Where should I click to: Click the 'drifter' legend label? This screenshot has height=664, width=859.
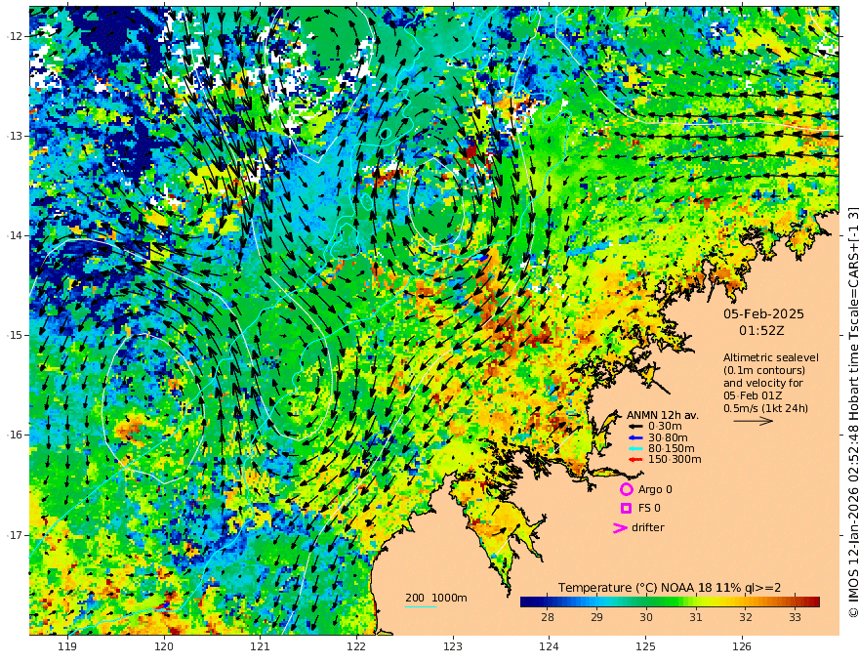(648, 527)
